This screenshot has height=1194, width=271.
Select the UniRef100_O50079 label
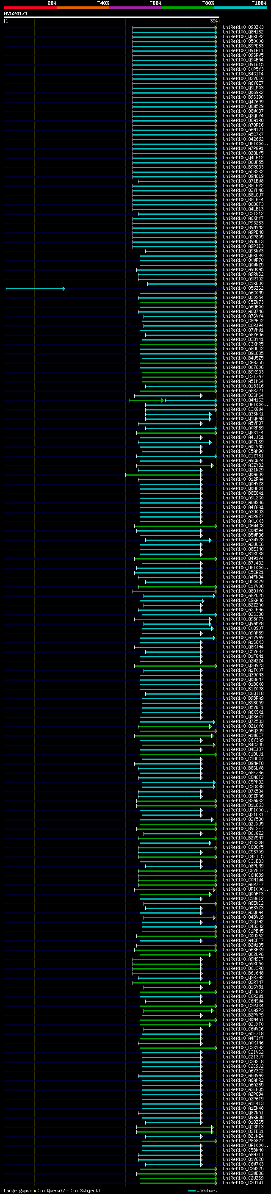243,582
